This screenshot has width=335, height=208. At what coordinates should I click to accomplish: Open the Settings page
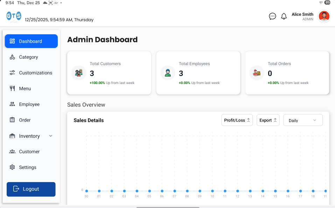pyautogui.click(x=31, y=167)
